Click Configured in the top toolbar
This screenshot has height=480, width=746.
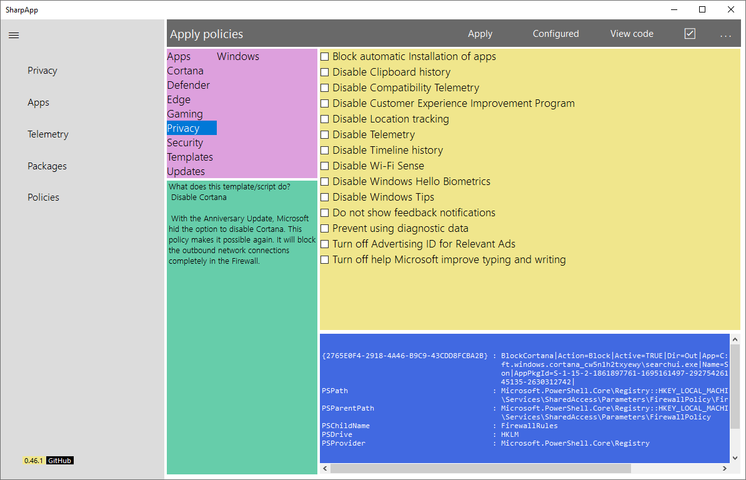[555, 34]
